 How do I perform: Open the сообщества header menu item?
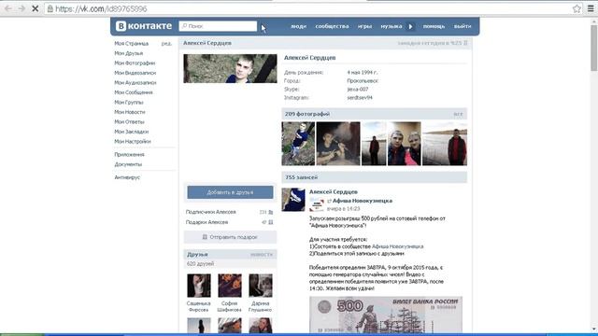332,26
